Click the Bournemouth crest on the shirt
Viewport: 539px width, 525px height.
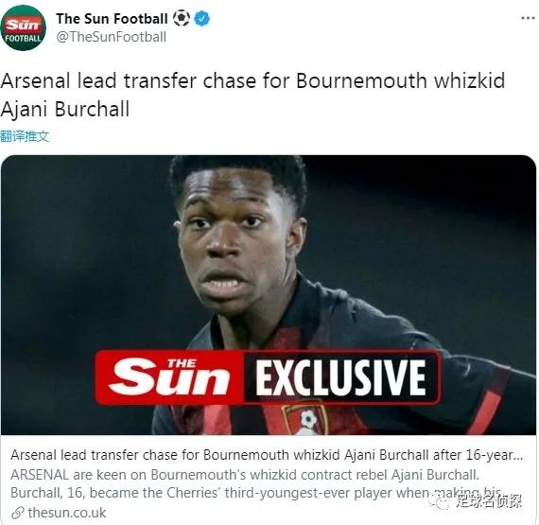click(x=304, y=419)
